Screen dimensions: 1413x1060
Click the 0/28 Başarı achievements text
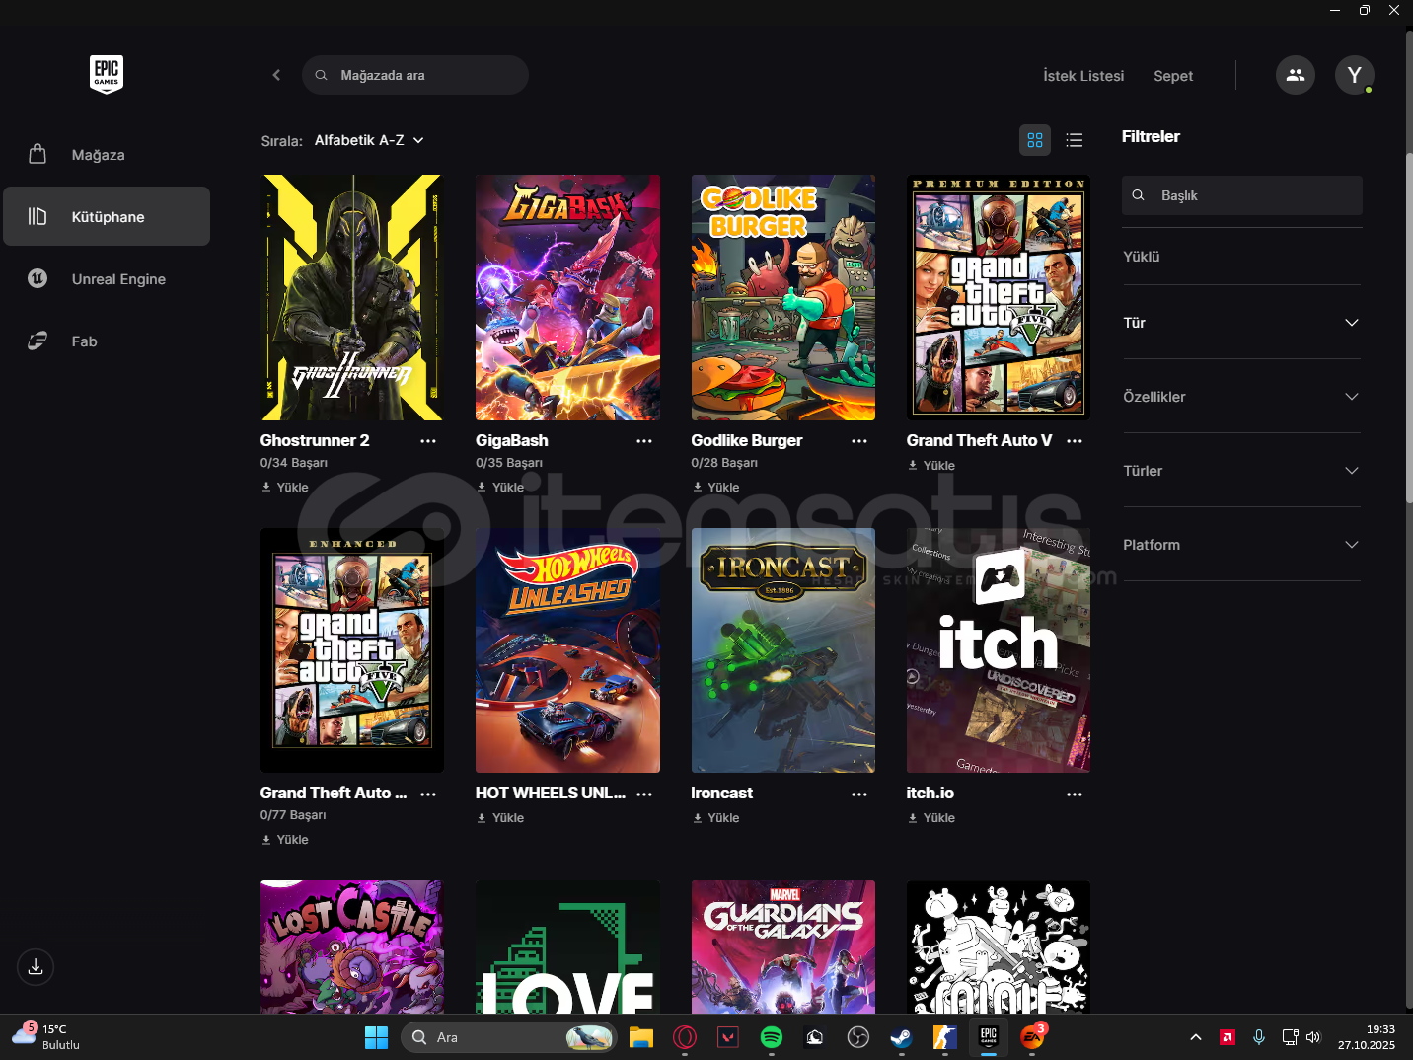click(725, 463)
